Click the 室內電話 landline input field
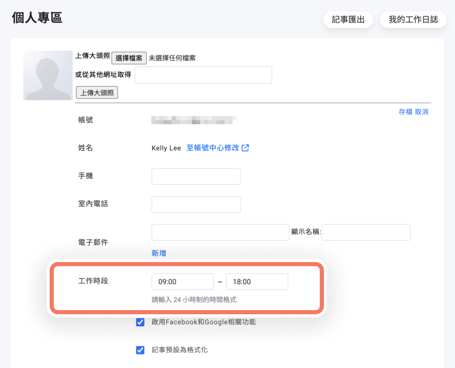Image resolution: width=455 pixels, height=368 pixels. (196, 204)
